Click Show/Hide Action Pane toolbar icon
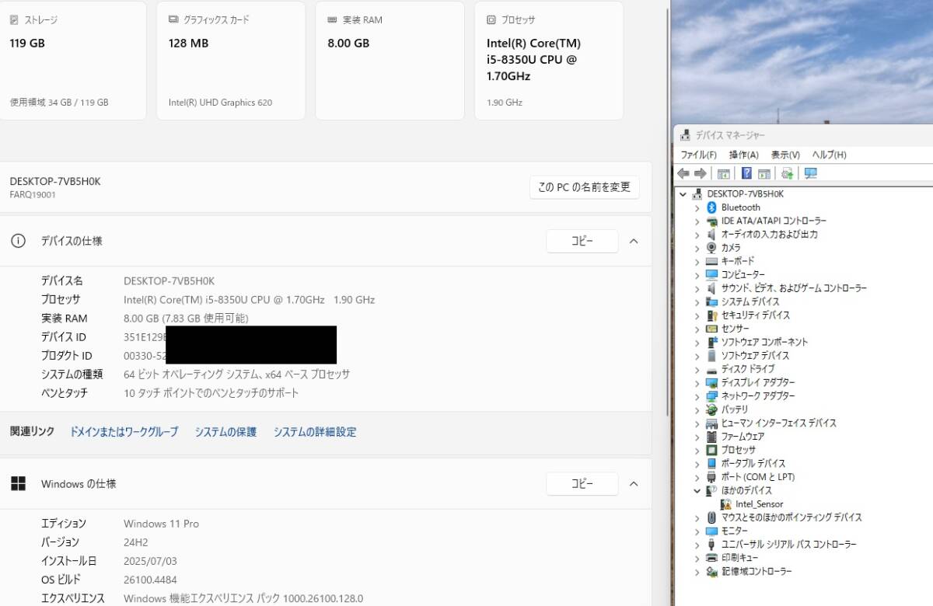Image resolution: width=933 pixels, height=606 pixels. (x=764, y=173)
